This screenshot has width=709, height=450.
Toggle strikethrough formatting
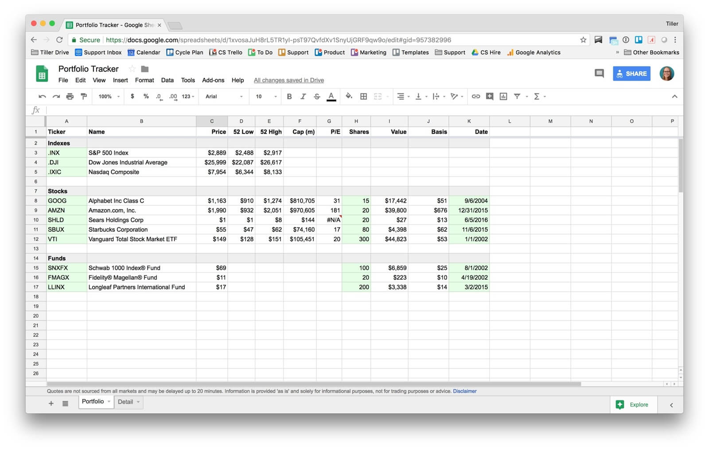pyautogui.click(x=317, y=96)
